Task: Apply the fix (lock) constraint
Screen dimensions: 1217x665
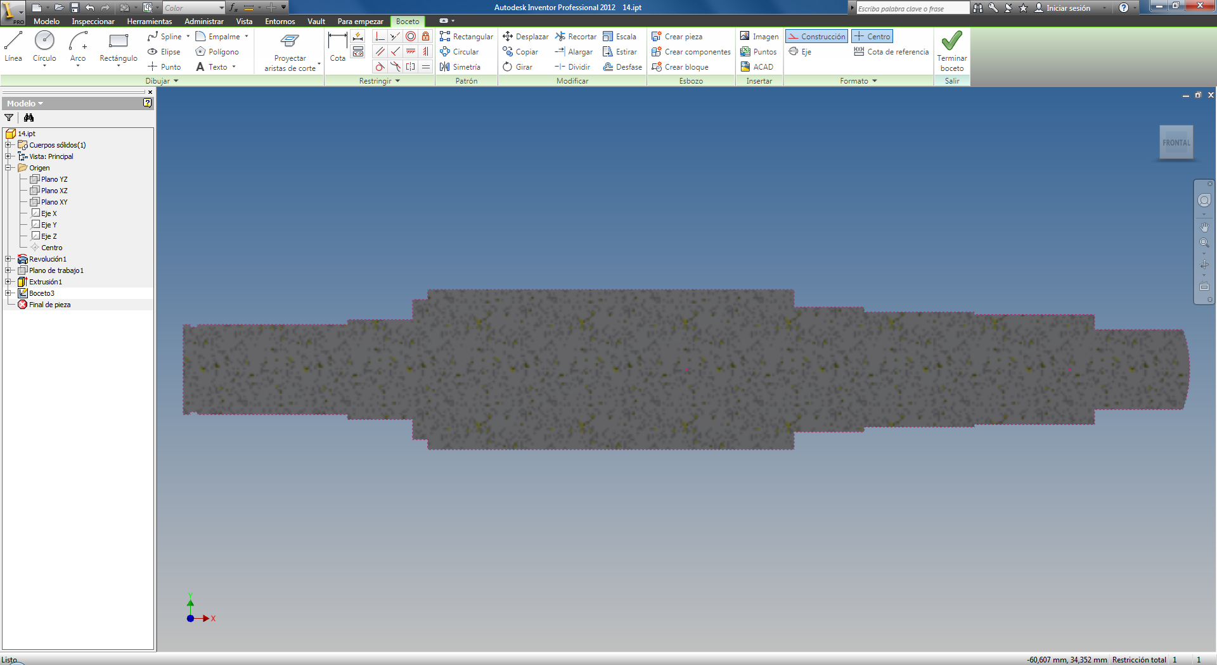Action: pyautogui.click(x=426, y=37)
